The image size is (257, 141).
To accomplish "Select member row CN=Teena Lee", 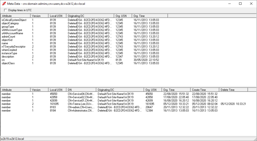I will click(124, 104).
